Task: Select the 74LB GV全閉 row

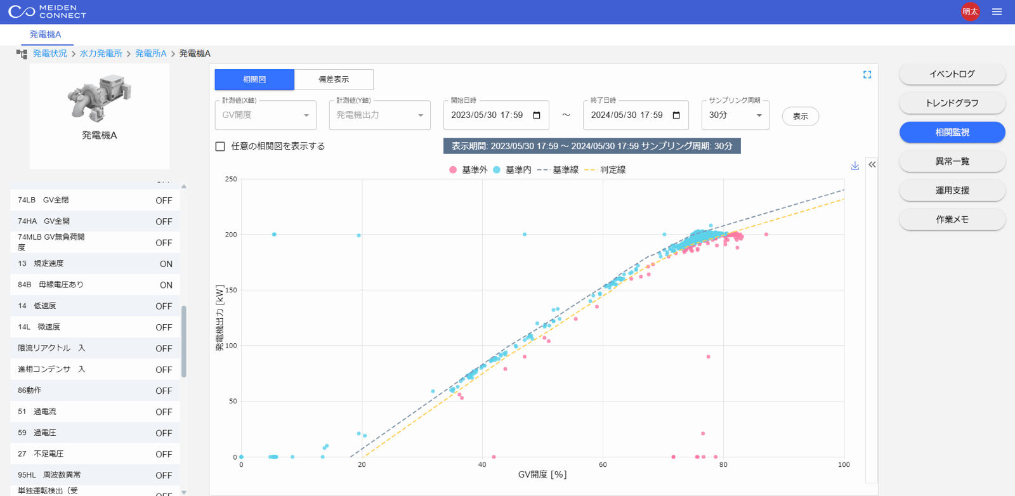Action: (x=95, y=200)
